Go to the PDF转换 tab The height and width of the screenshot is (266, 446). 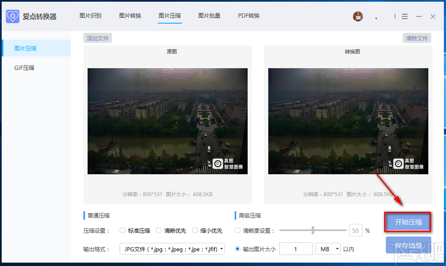pos(248,16)
